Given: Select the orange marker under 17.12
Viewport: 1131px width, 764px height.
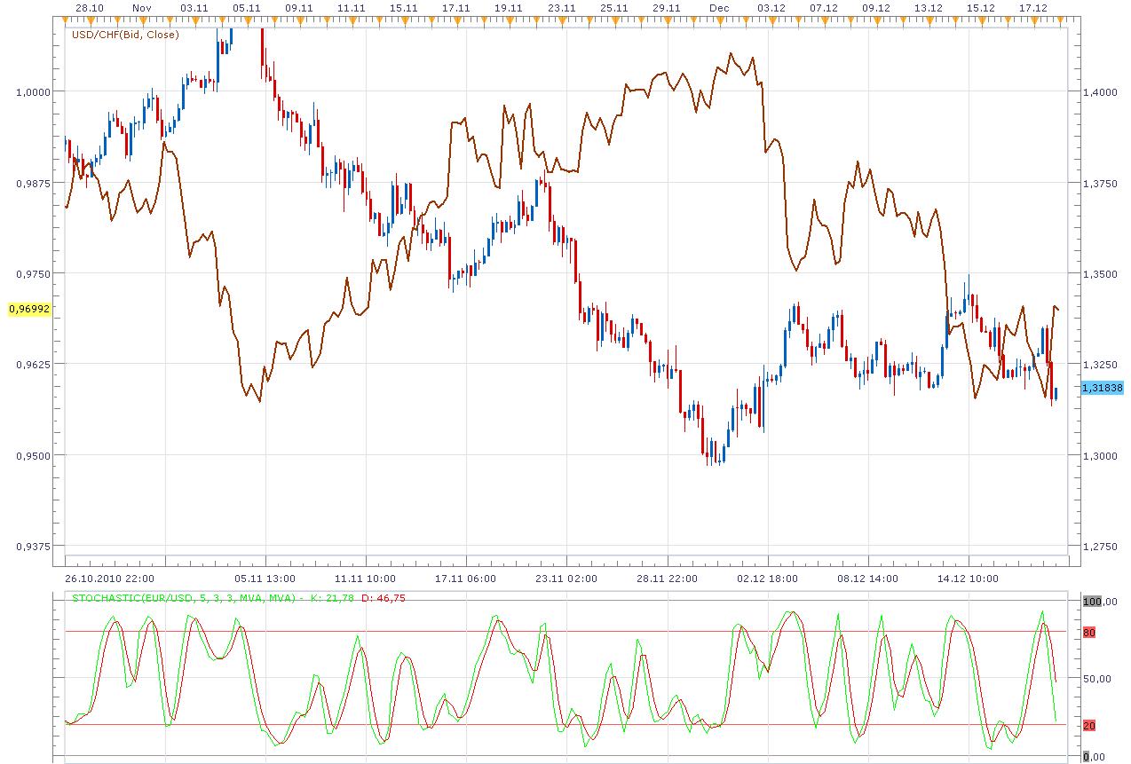Looking at the screenshot, I should tap(1033, 19).
